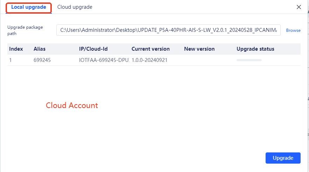The height and width of the screenshot is (172, 309).
Task: Click the Alias column header
Action: (x=40, y=49)
